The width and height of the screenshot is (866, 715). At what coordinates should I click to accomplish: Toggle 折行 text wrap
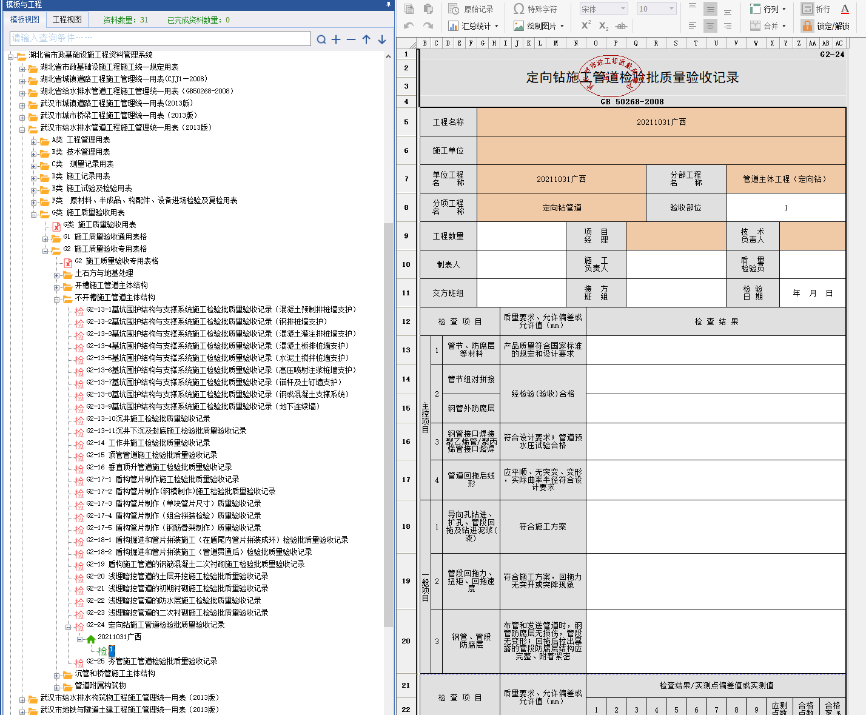[816, 9]
